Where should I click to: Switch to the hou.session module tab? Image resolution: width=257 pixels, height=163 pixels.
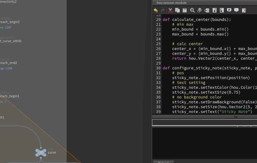click(172, 3)
